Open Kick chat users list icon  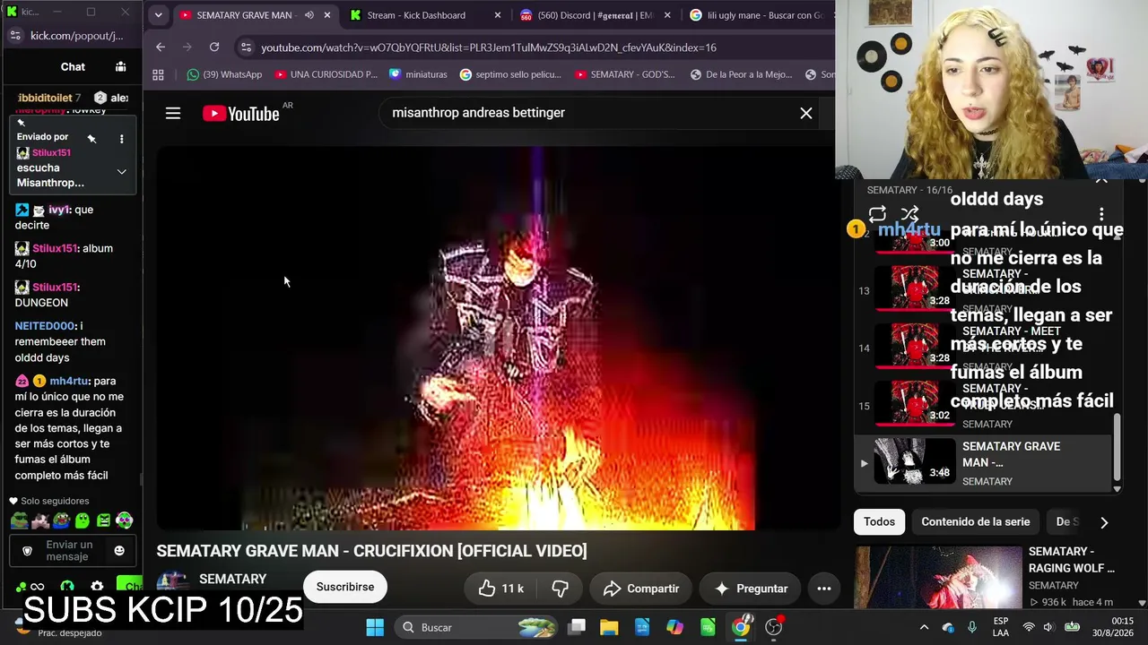click(120, 66)
